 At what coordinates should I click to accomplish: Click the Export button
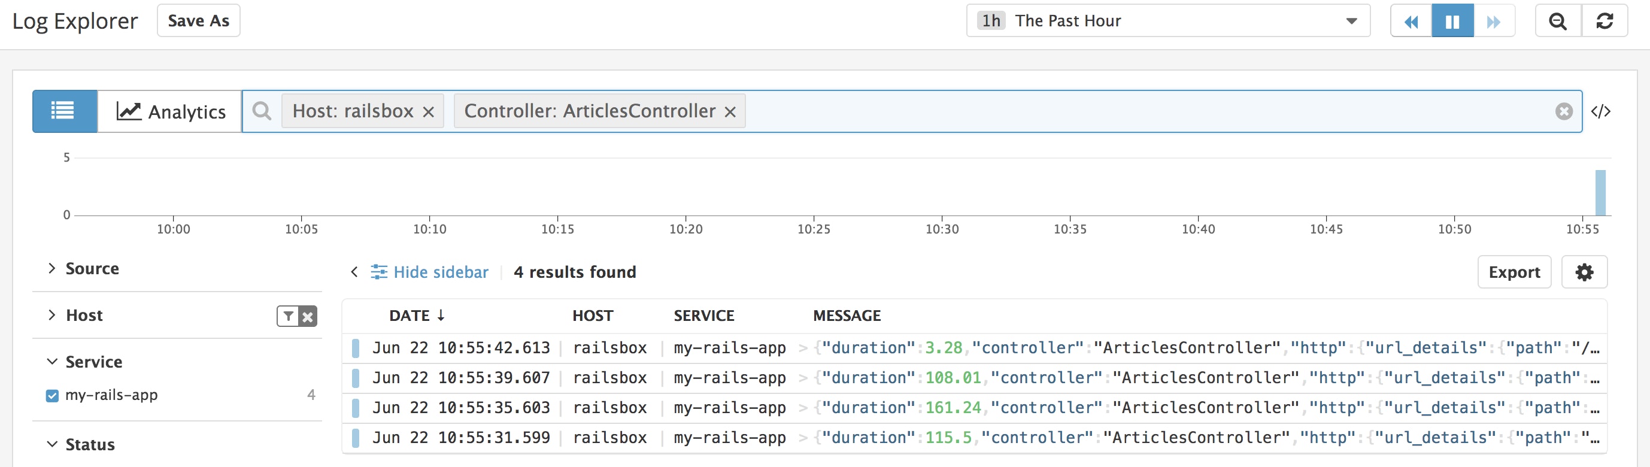tap(1514, 272)
